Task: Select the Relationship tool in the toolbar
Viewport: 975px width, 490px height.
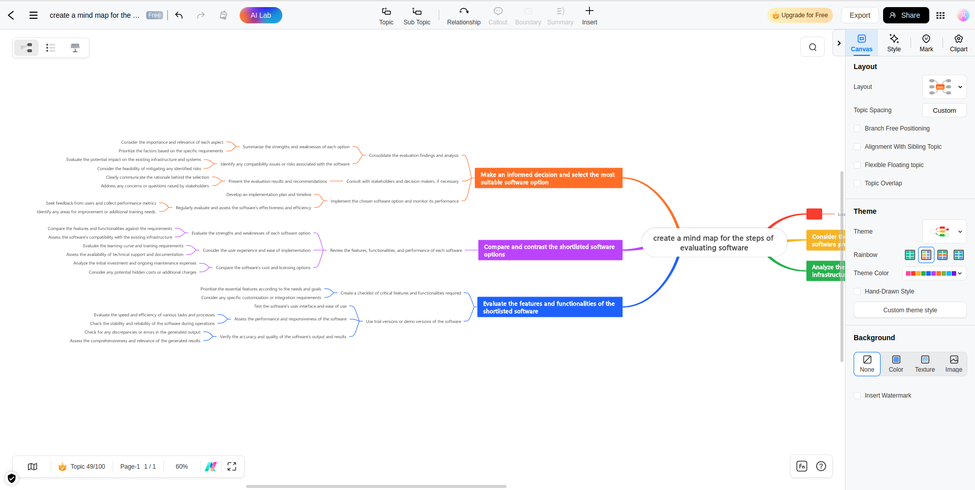Action: tap(463, 15)
